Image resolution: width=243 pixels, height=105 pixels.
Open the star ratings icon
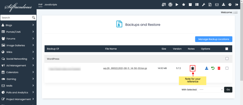184,5
